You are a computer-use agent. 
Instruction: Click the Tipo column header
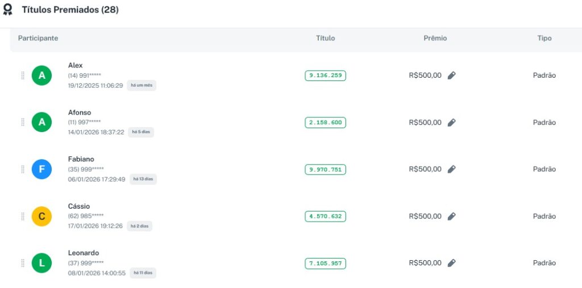(544, 39)
